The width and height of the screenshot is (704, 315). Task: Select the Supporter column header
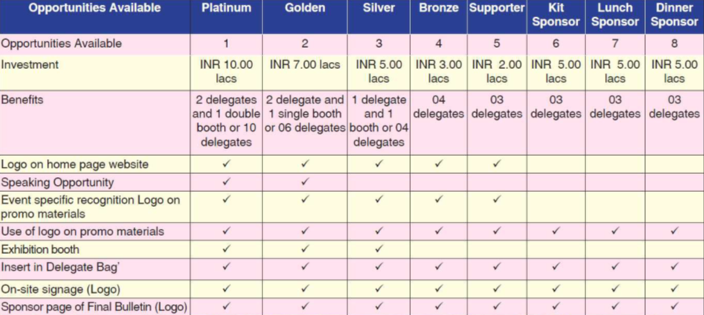point(497,9)
